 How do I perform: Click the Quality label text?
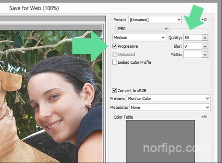click(x=175, y=38)
